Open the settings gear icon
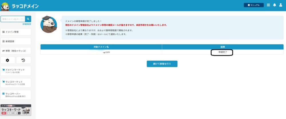The height and width of the screenshot is (119, 286). (x=7, y=60)
